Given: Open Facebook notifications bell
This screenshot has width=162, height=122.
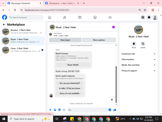Looking at the screenshot, I should click(x=149, y=17).
